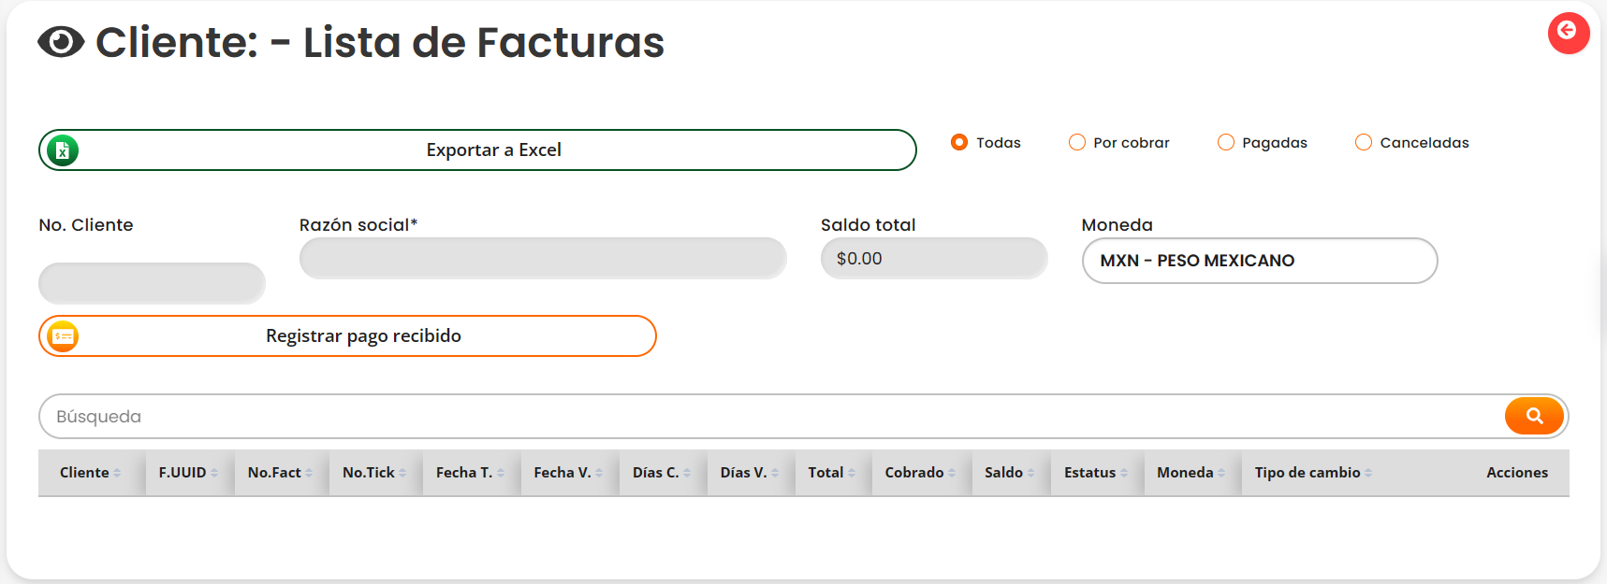Click the green Excel spreadsheet icon
The image size is (1607, 584).
click(63, 150)
